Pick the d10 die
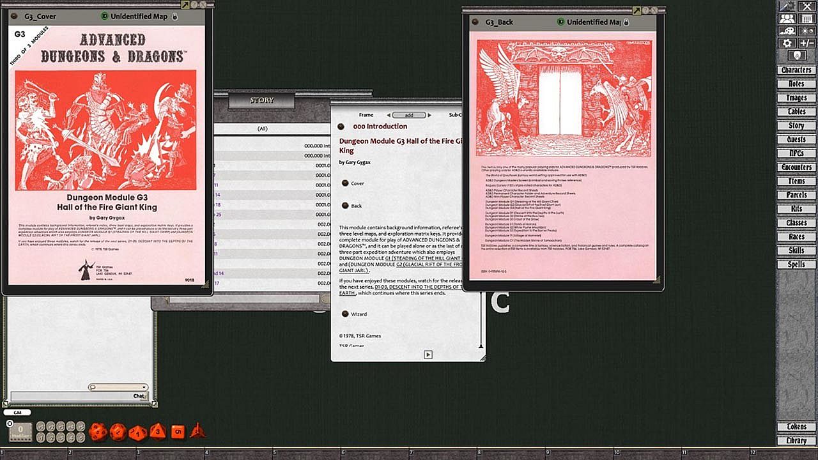This screenshot has height=460, width=818. coord(138,433)
